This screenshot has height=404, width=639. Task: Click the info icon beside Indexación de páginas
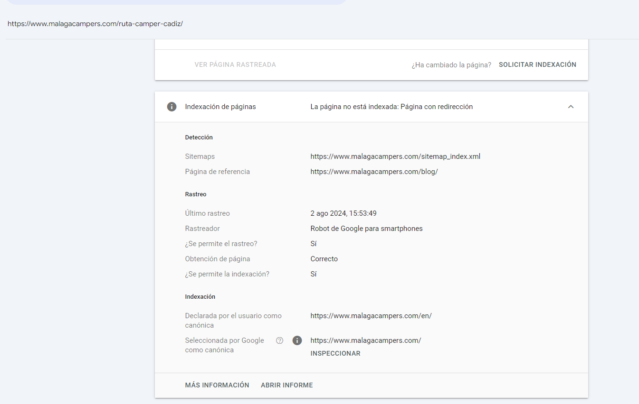click(x=172, y=107)
